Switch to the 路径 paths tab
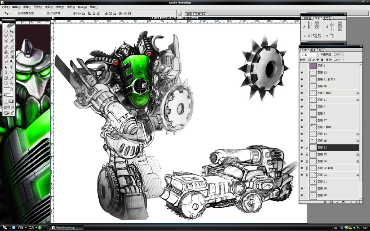This screenshot has width=370, height=231. tap(321, 50)
